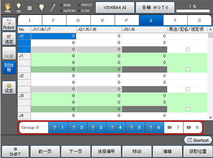Go to 下一页 next page
Viewport: 213px width, 158px height.
(76, 151)
